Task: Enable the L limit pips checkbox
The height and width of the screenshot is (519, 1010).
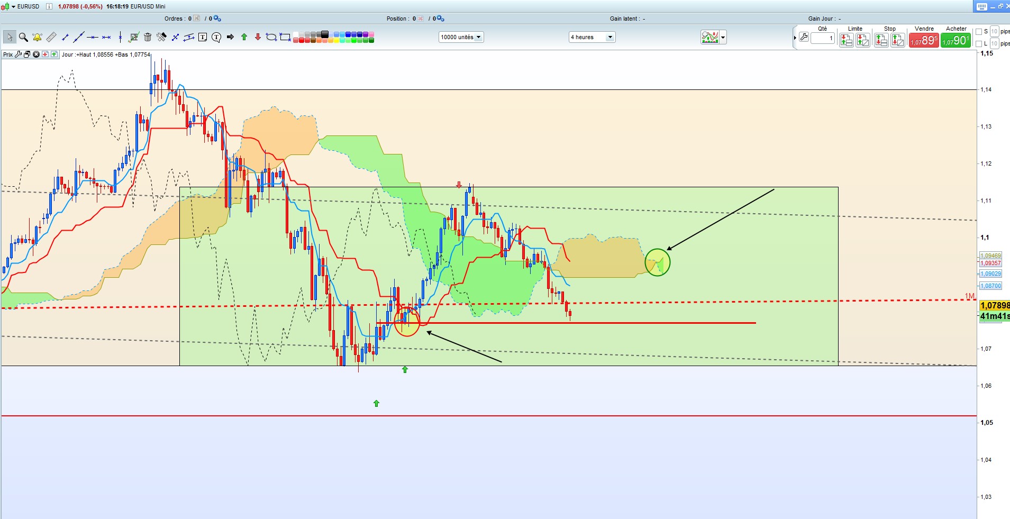Action: click(x=979, y=44)
